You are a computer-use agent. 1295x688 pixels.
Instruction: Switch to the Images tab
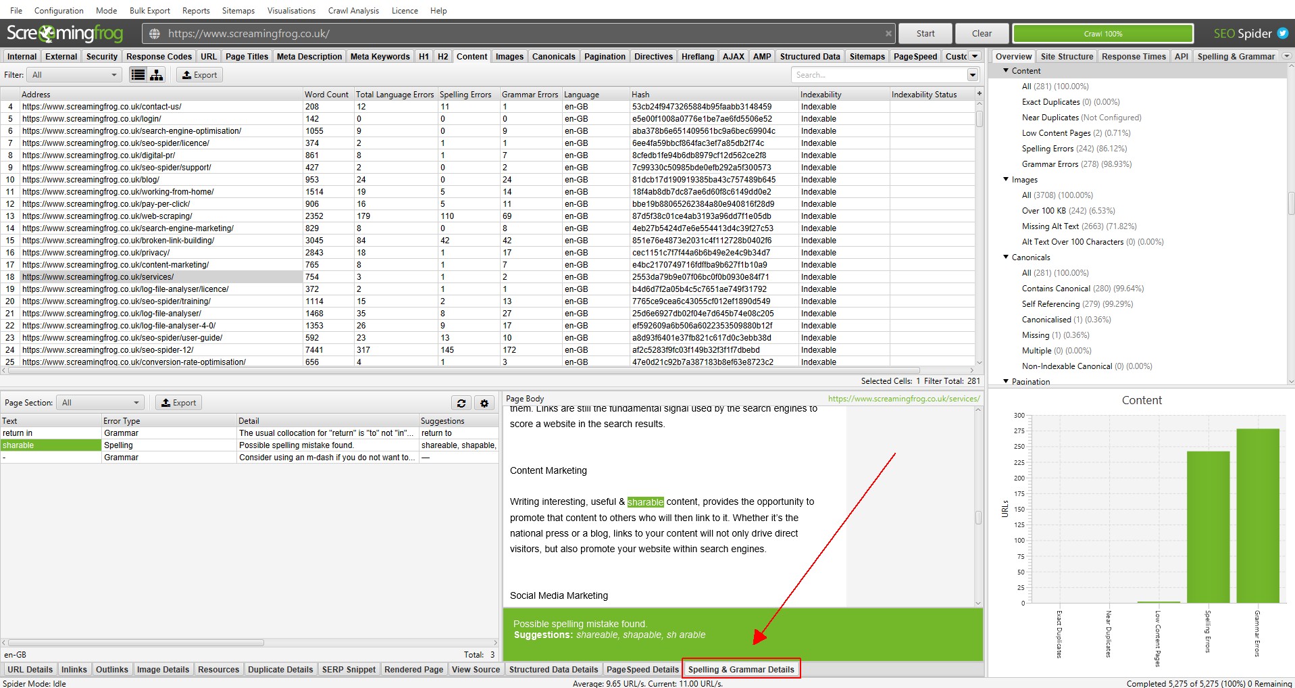tap(509, 56)
